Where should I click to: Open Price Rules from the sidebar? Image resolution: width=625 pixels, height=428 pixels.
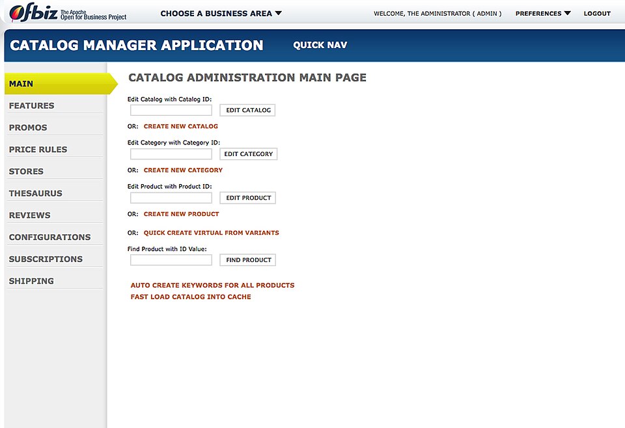(x=38, y=150)
